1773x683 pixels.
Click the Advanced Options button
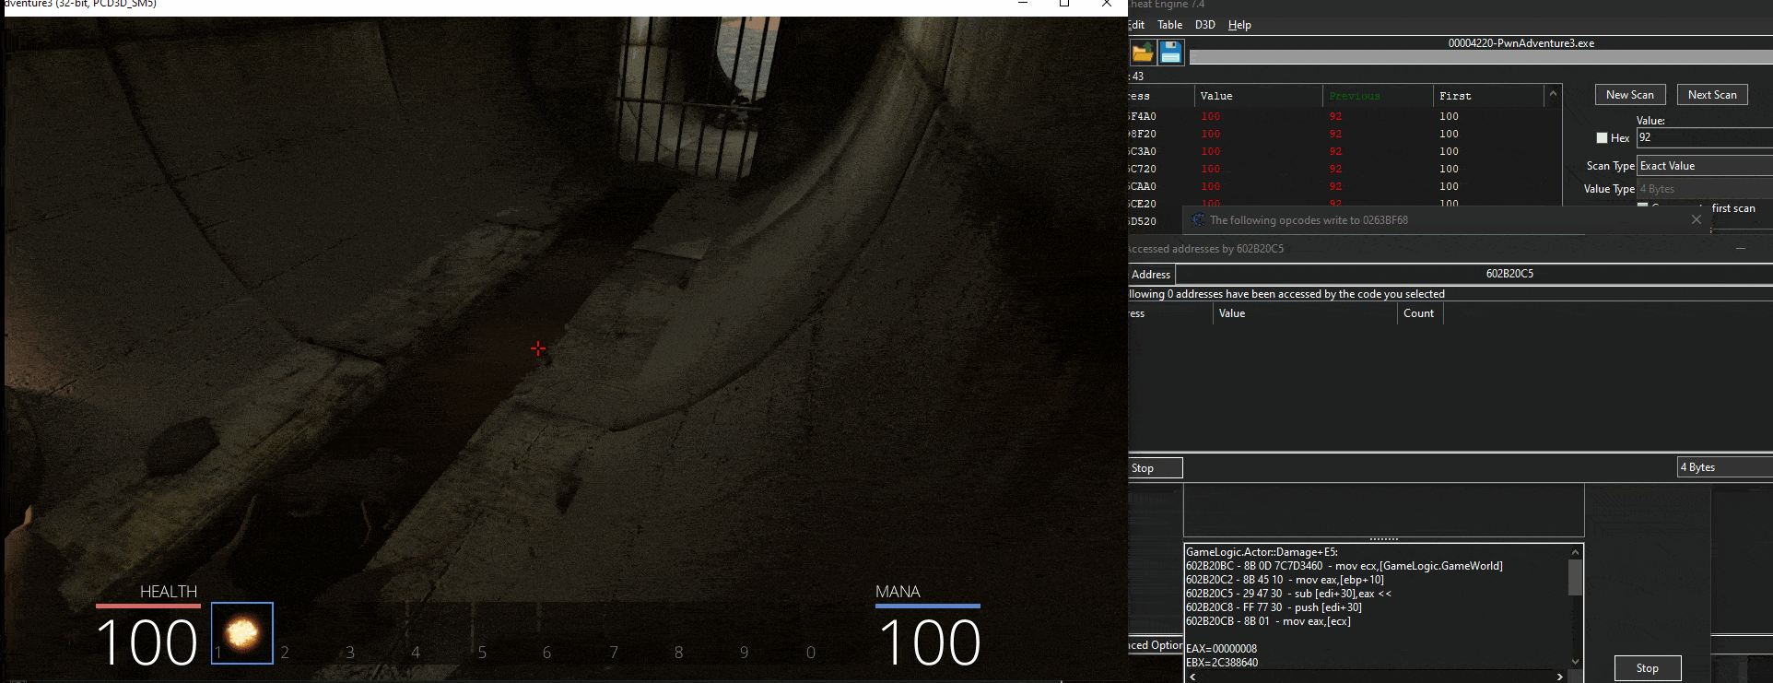coord(1156,645)
